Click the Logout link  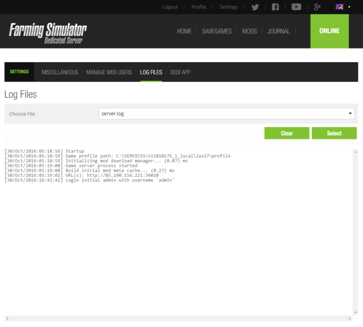click(x=170, y=7)
